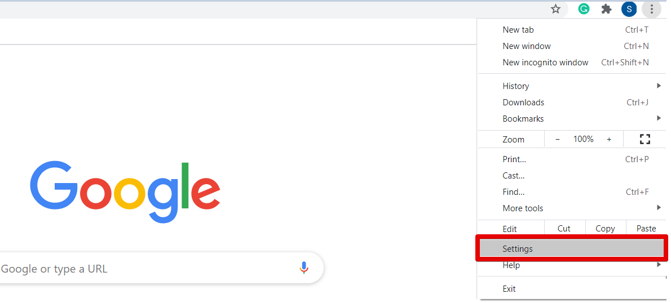
Task: Open the Extensions puzzle piece menu
Action: click(607, 9)
